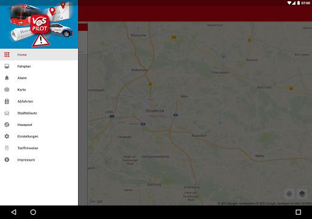Open the map layers button
This screenshot has height=219, width=312.
coord(302,194)
